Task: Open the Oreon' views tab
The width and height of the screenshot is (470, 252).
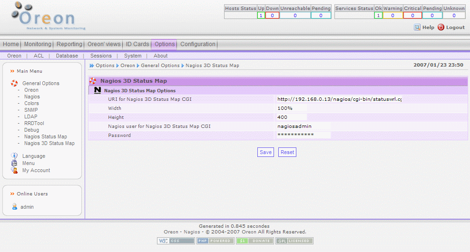Action: 104,44
